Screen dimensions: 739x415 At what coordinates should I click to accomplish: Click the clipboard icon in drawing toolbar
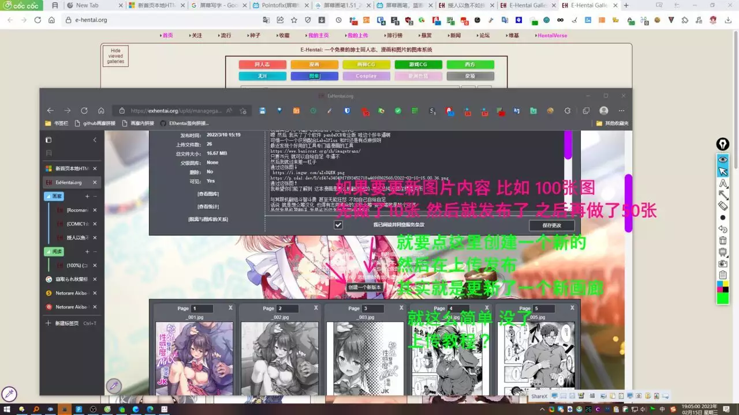coord(722,274)
